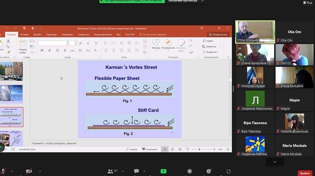Image resolution: width=315 pixels, height=176 pixels.
Task: Click the Zoom record button
Action: pyautogui.click(x=190, y=171)
